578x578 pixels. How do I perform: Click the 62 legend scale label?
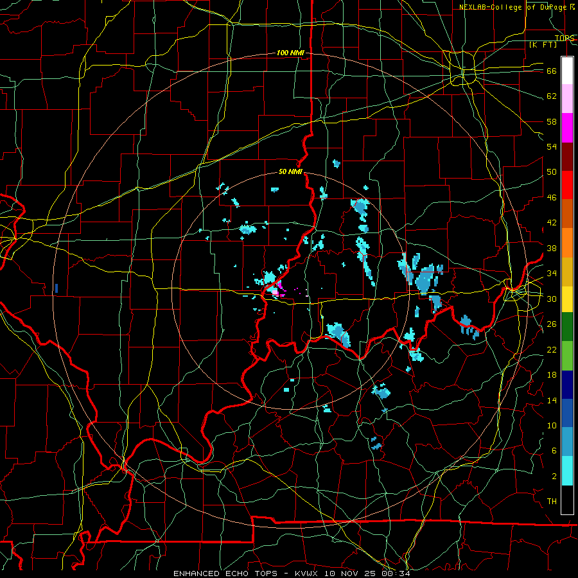coord(552,96)
